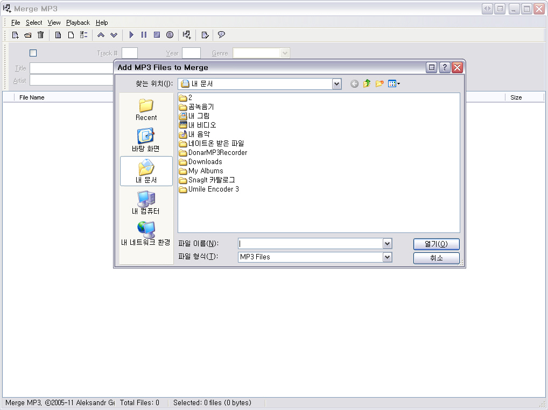Select the 곰녹음기 folder
The height and width of the screenshot is (410, 548).
(x=196, y=107)
